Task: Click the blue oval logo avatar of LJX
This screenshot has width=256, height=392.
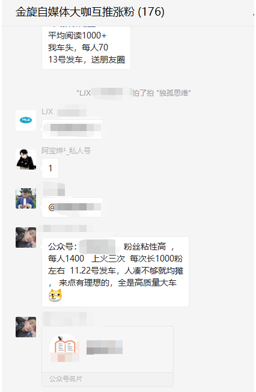Action: (26, 120)
